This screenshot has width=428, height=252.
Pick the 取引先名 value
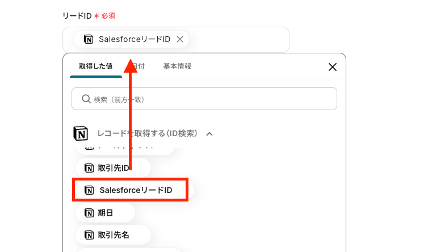(x=114, y=235)
